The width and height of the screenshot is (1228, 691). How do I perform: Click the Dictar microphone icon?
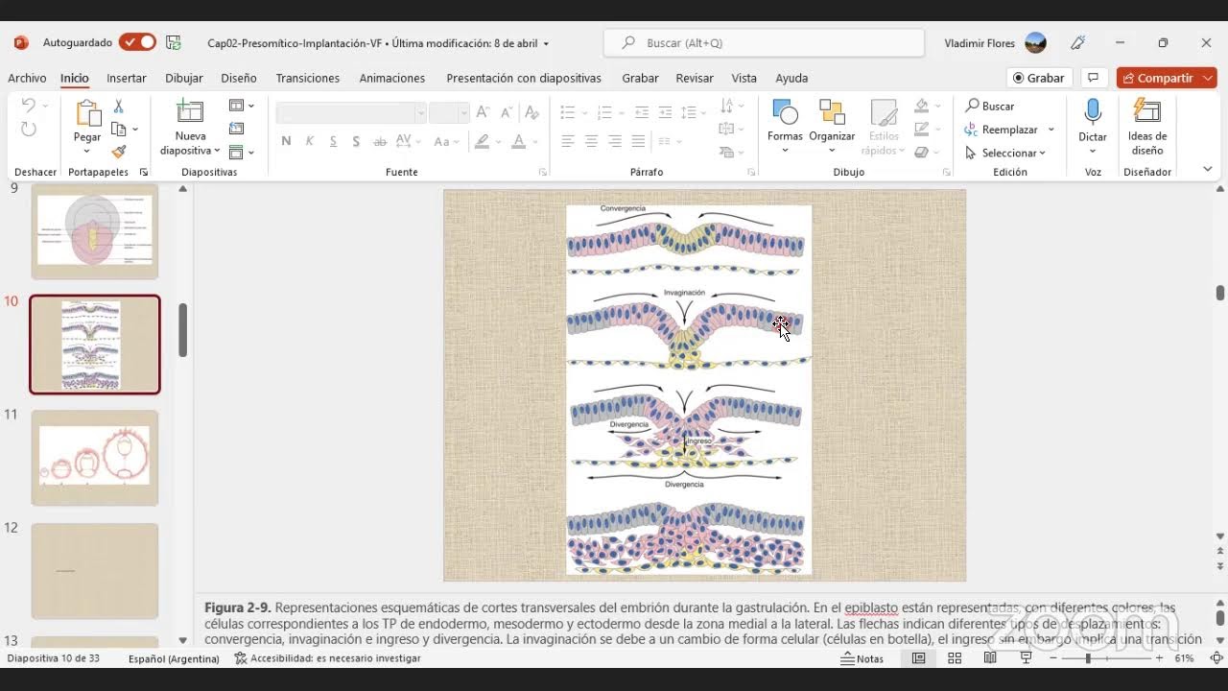(1093, 111)
